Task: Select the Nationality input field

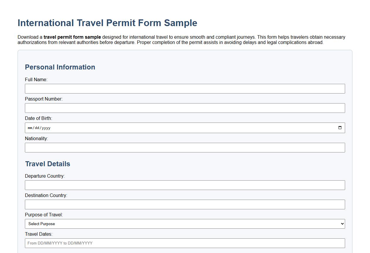Action: pos(185,147)
